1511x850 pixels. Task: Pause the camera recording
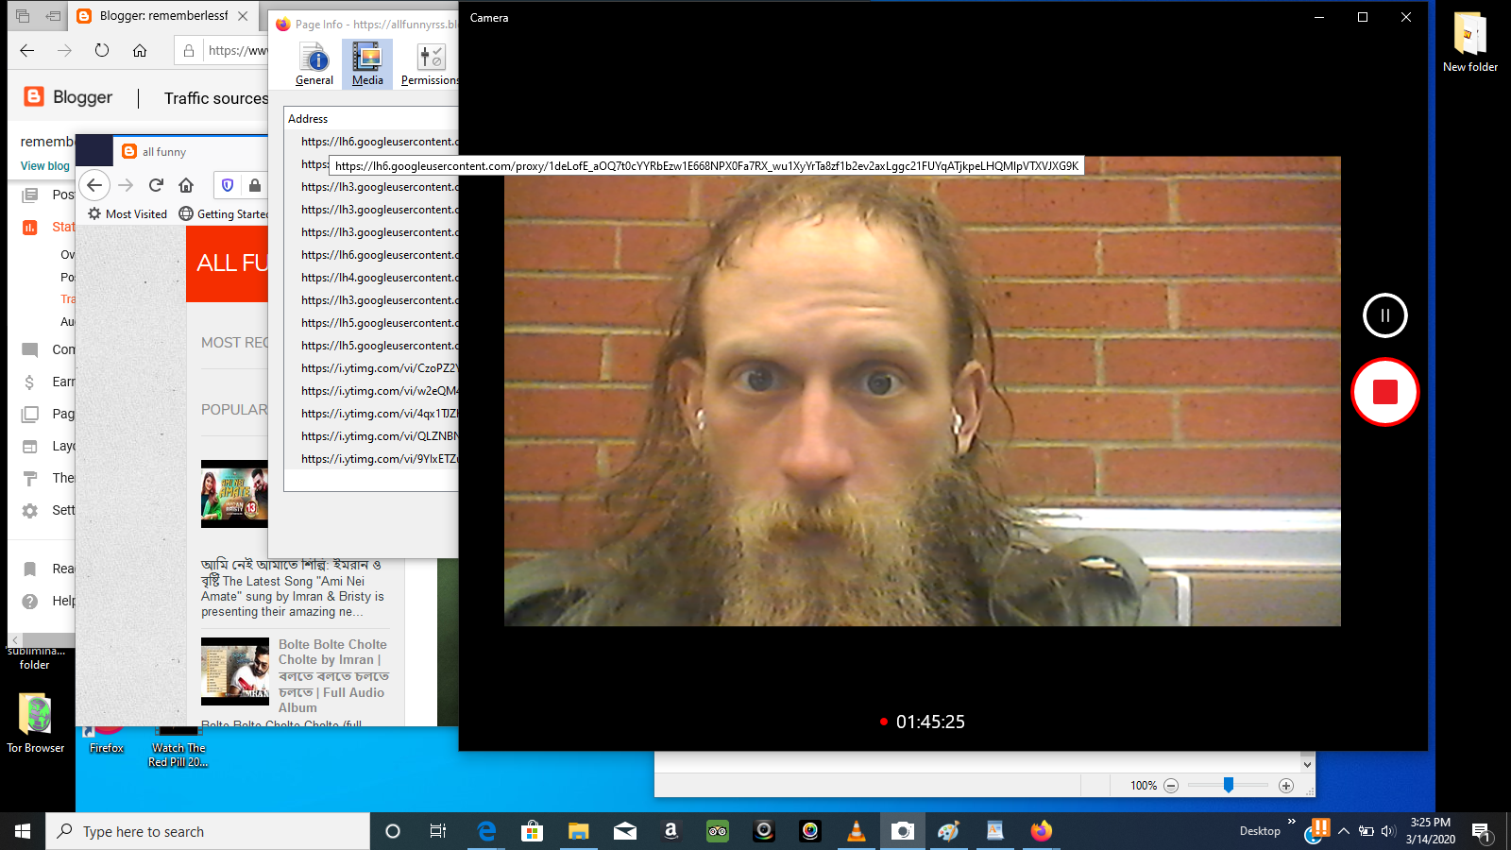click(x=1384, y=315)
